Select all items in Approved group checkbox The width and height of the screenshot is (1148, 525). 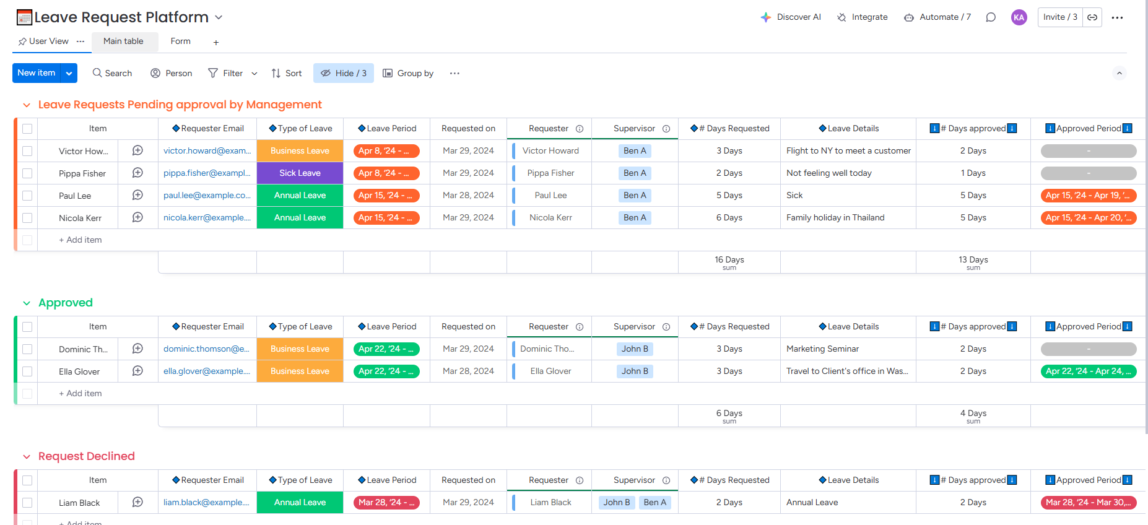coord(27,327)
